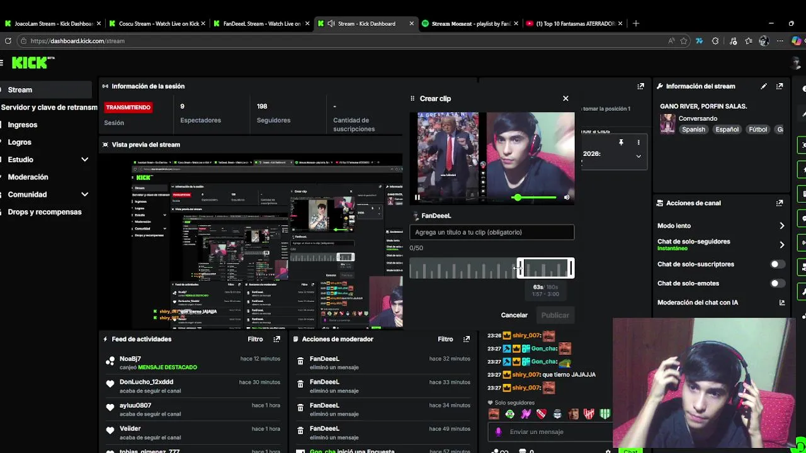Grab the Crear clip drag handle icon
The width and height of the screenshot is (806, 453).
click(x=412, y=98)
